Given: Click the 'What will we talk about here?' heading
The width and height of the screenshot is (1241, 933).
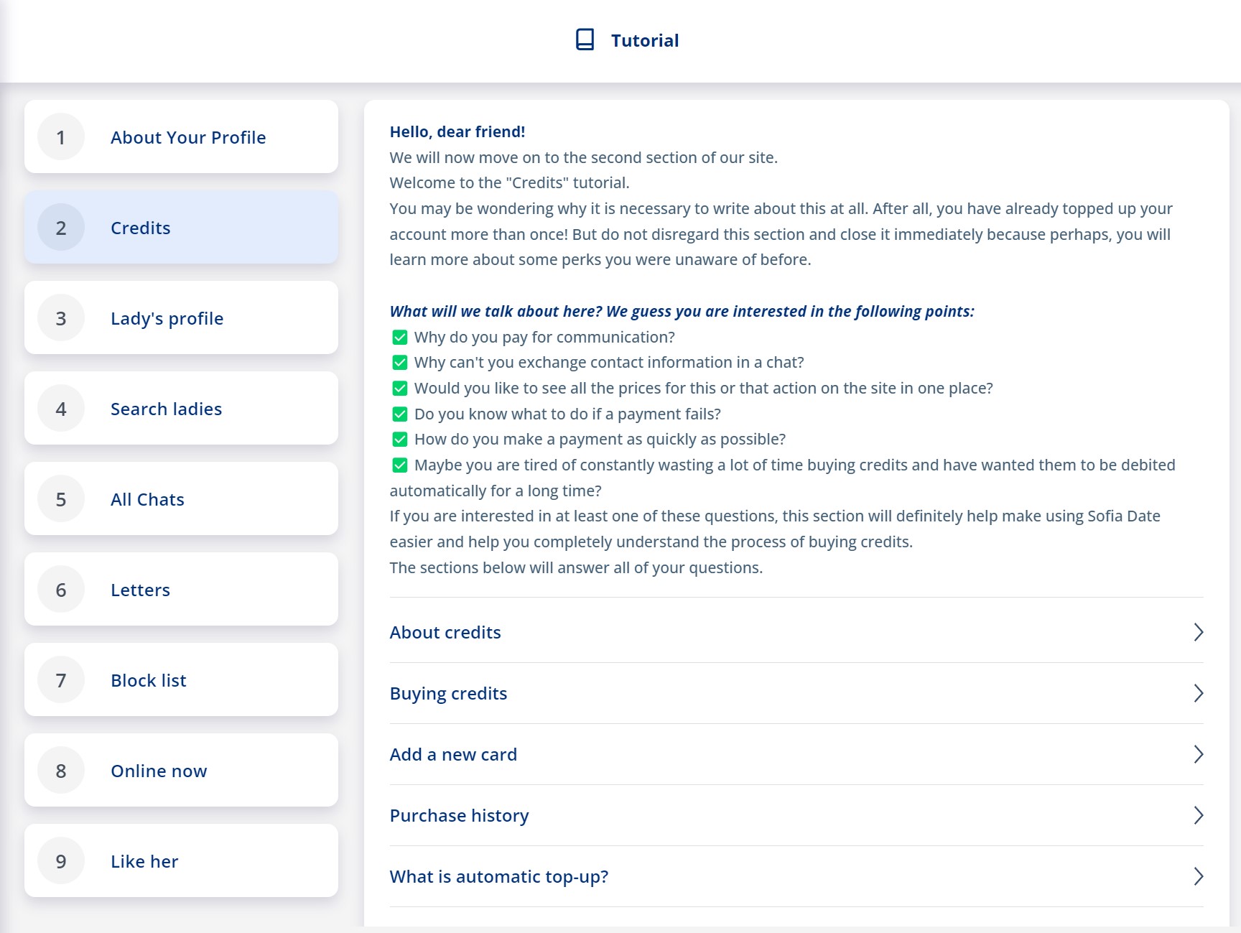Looking at the screenshot, I should pyautogui.click(x=682, y=311).
